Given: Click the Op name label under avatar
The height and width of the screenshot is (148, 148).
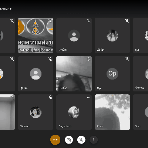Looking at the screenshot, I should (99, 88).
